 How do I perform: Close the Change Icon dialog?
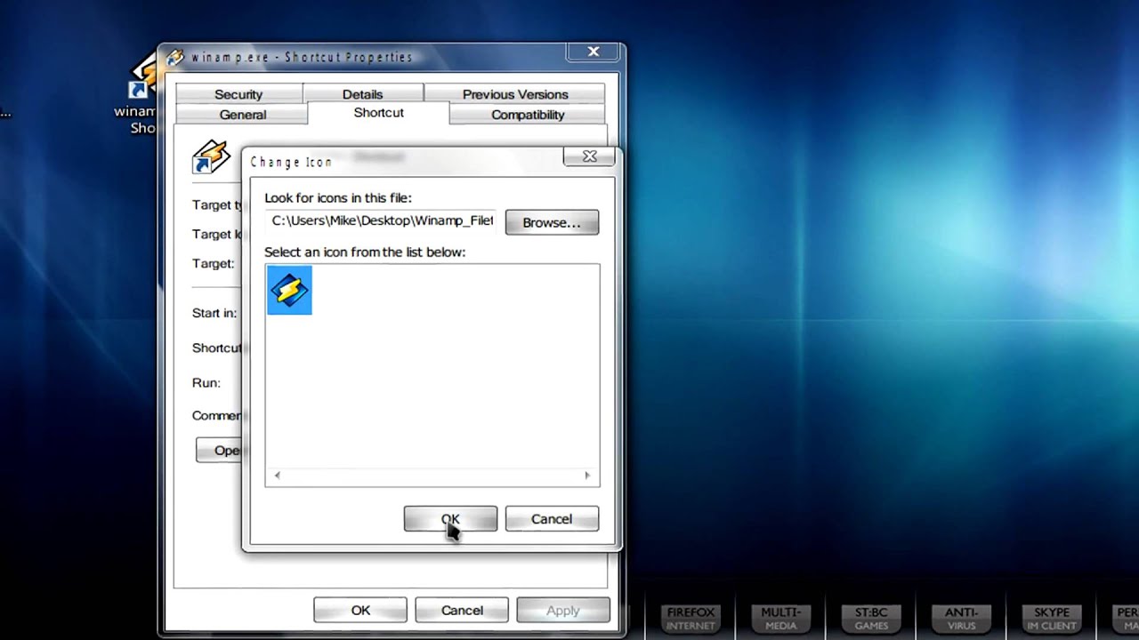[x=589, y=156]
